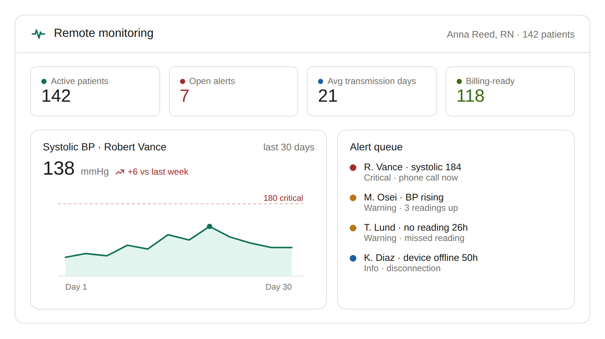Click the number 142 in Active patients
The image size is (605, 339).
tap(56, 96)
